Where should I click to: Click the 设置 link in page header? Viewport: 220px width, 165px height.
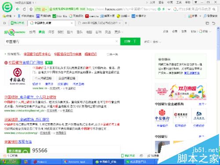(x=175, y=31)
